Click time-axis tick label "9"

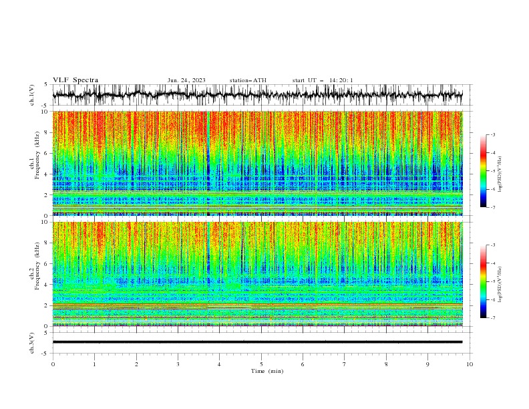[427, 364]
